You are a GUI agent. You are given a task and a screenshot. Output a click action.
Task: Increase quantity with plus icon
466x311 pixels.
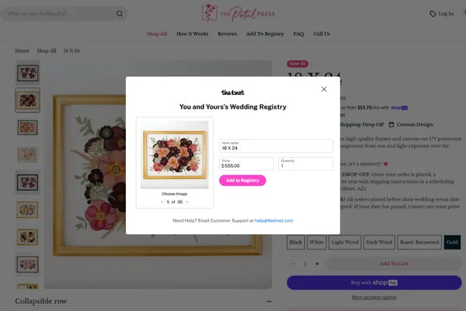coord(317,264)
